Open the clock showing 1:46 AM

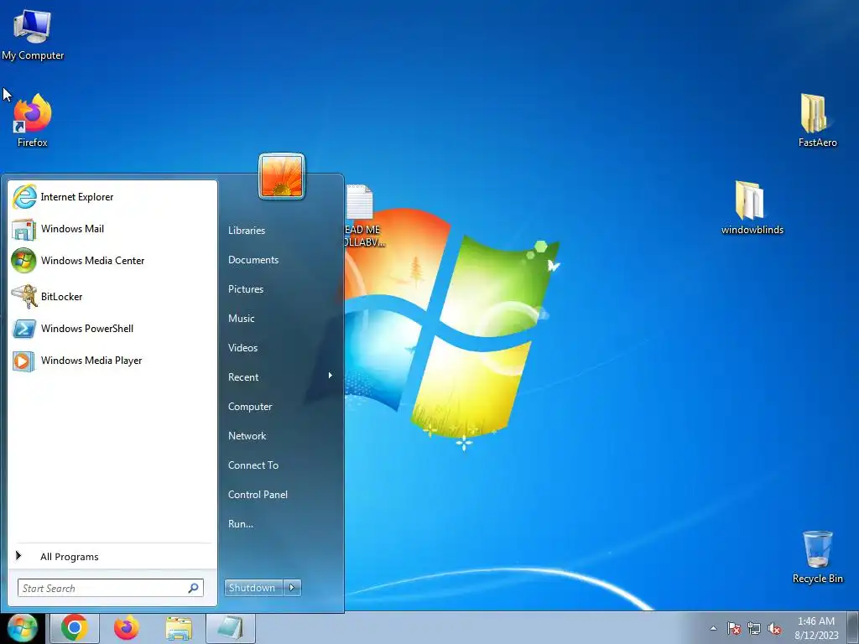click(x=816, y=628)
